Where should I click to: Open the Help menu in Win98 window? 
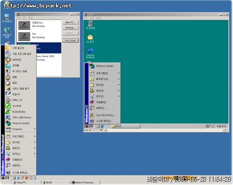pyautogui.click(x=99, y=18)
